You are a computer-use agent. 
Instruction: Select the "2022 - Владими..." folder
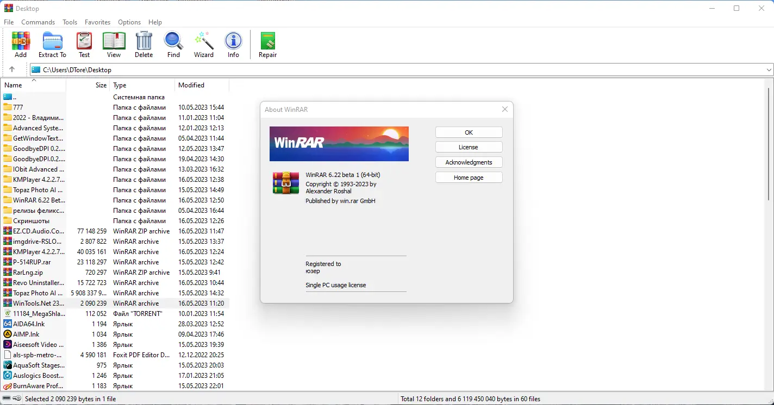point(115,118)
